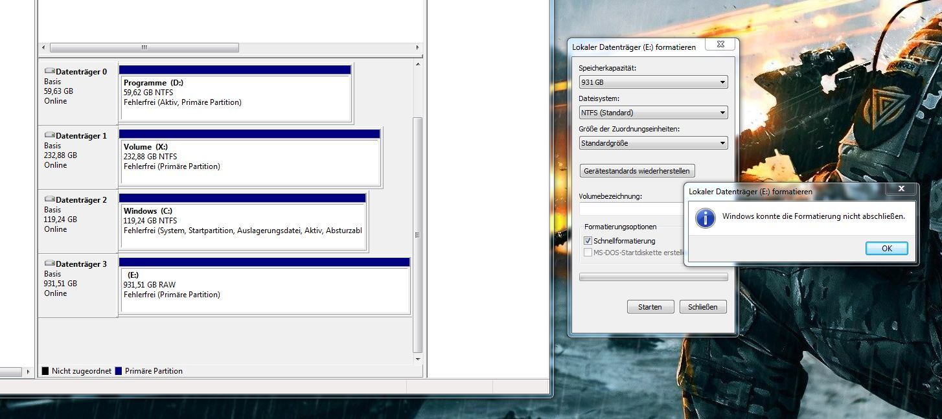Click the 119,24 GB size of Datenträger 2

[x=60, y=220]
